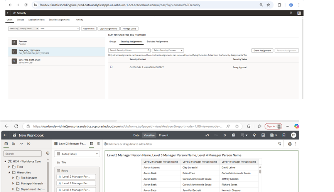Click the Insights lightbulb icon
This screenshot has width=334, height=192.
coord(254,135)
